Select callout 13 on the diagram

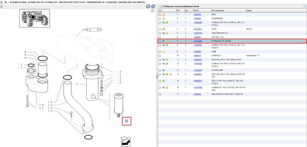(x=50, y=105)
